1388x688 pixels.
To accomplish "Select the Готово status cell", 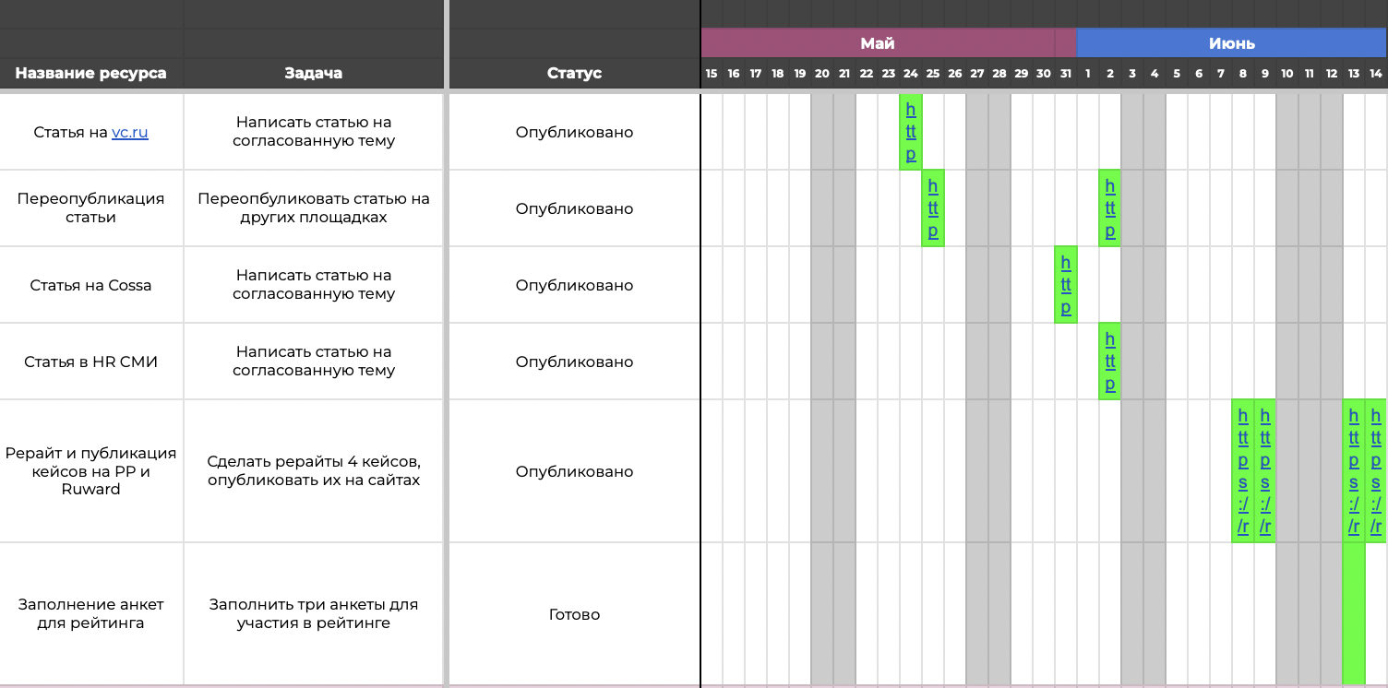I will pos(574,614).
